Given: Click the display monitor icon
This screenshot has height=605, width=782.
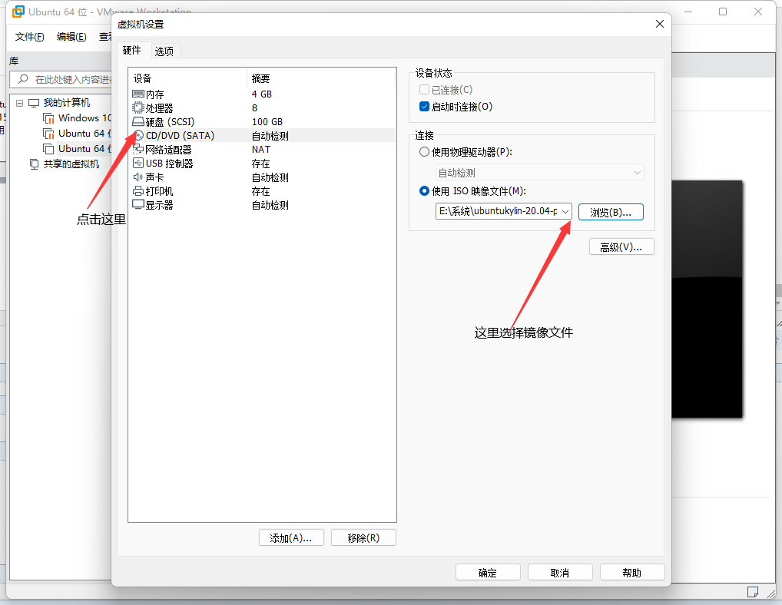Looking at the screenshot, I should (138, 204).
